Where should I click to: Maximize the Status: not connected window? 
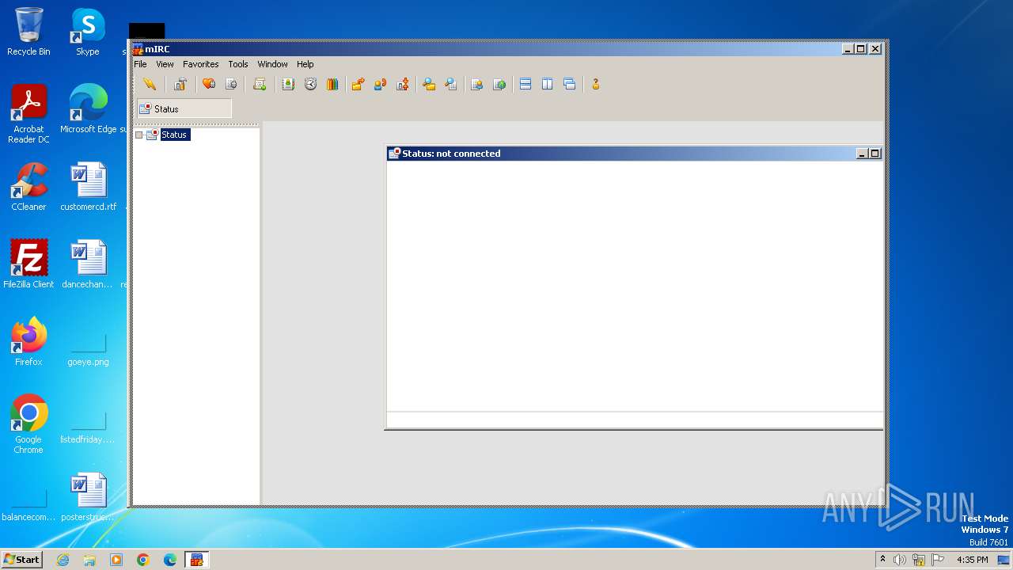coord(875,154)
